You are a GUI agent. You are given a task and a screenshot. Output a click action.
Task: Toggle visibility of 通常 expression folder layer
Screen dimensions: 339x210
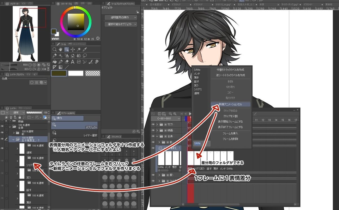click(x=2, y=149)
